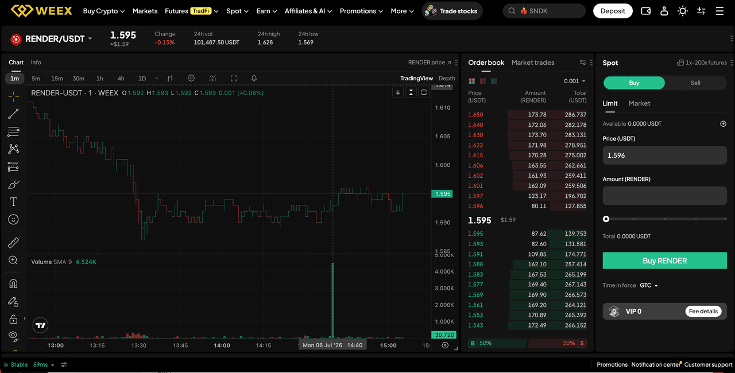Select the trend line drawing tool
Screen dimensions: 735x373
point(13,114)
